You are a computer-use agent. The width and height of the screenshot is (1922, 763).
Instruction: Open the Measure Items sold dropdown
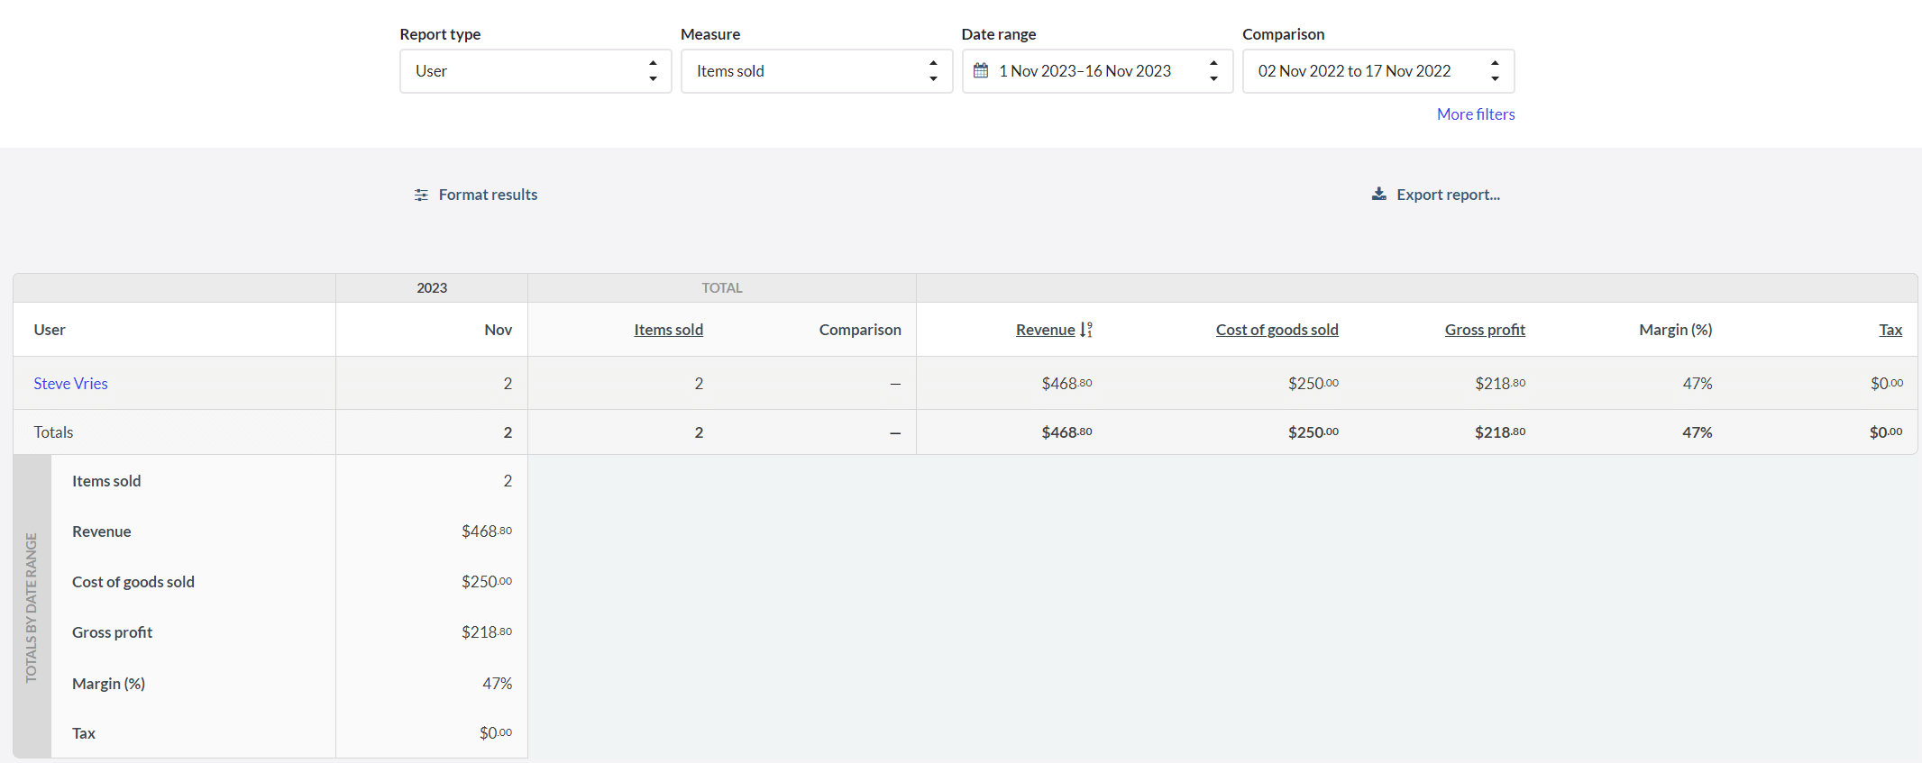(x=817, y=71)
